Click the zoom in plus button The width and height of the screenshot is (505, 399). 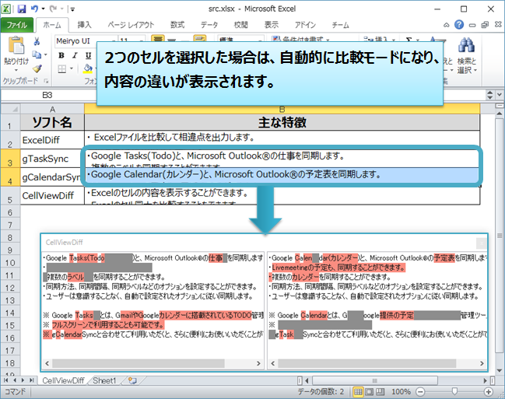489,392
